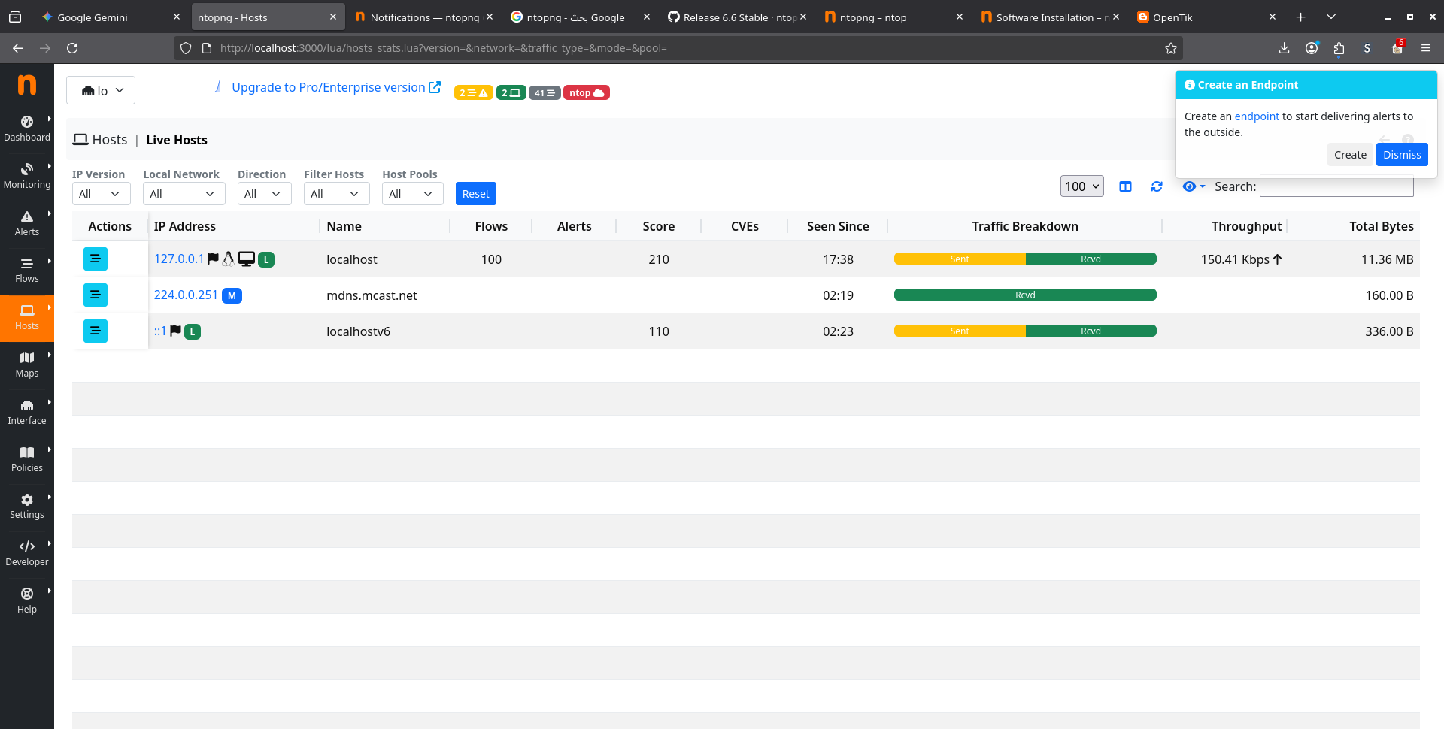
Task: Click the yellow alerts badge in header
Action: [x=473, y=93]
